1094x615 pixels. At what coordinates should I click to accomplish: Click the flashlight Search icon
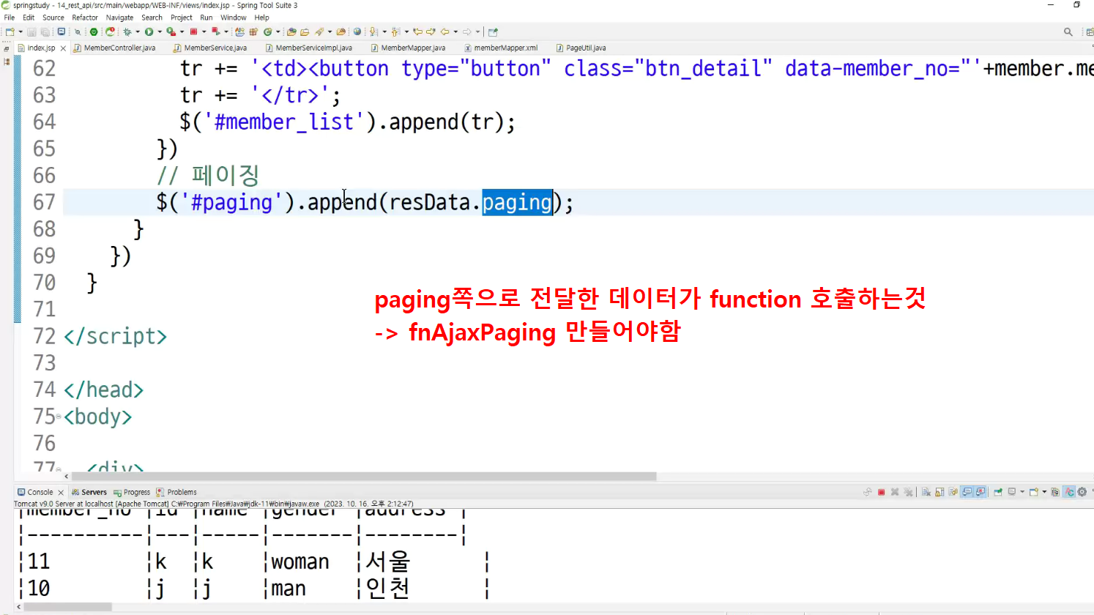(319, 32)
